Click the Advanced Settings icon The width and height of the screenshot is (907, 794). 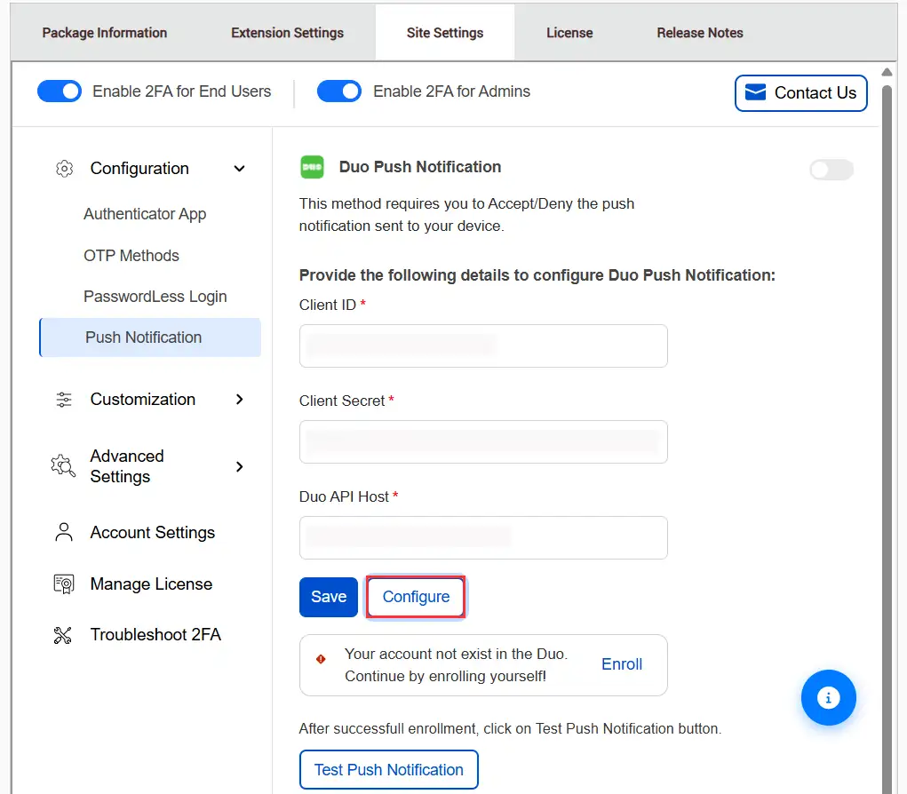[x=62, y=465]
